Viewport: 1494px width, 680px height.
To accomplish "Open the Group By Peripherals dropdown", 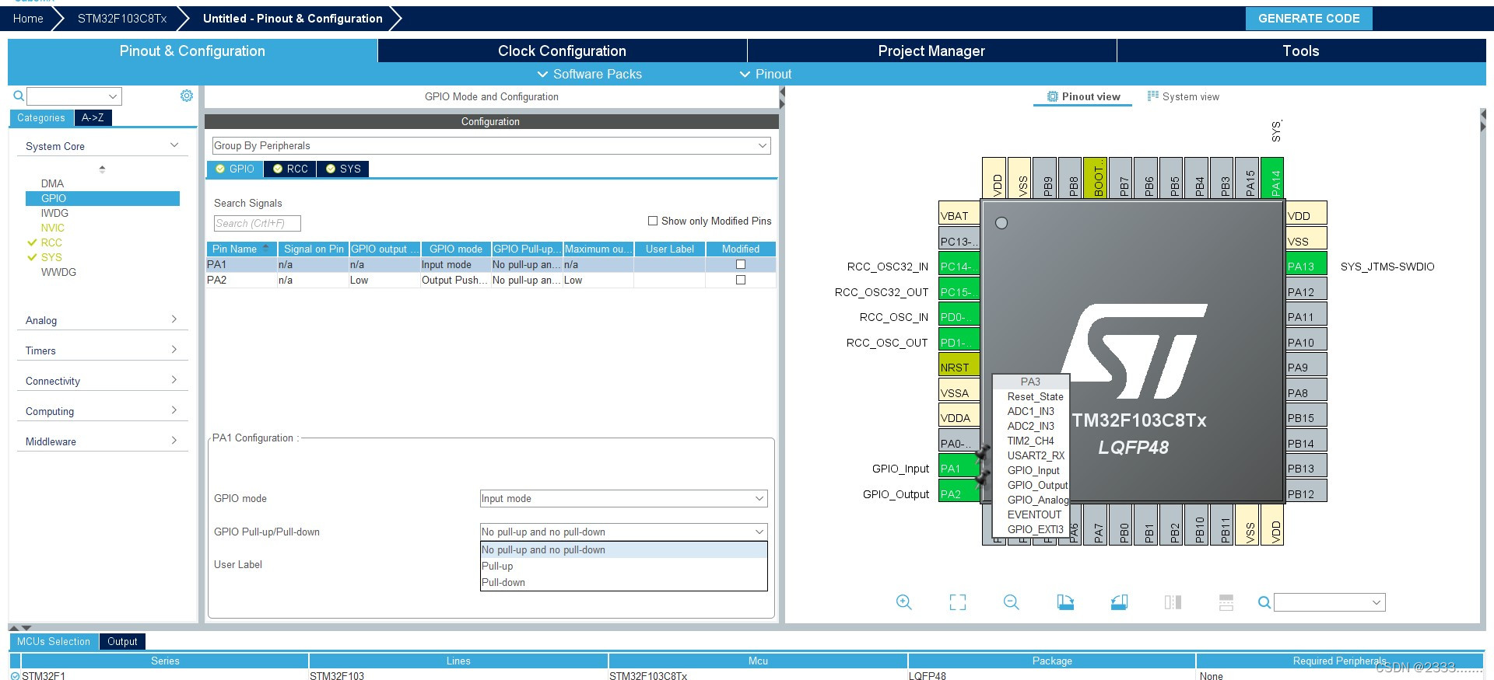I will [491, 145].
